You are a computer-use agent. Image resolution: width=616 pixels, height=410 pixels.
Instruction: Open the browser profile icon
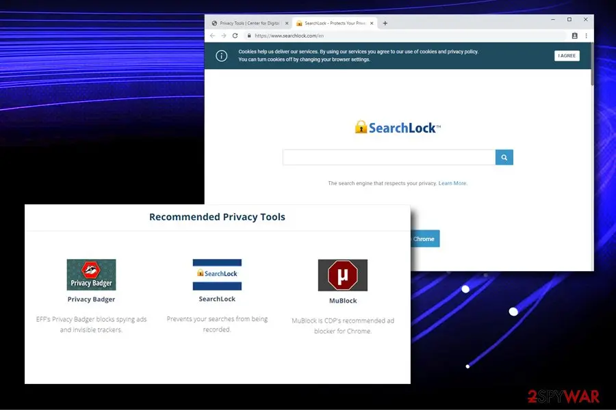pos(574,36)
